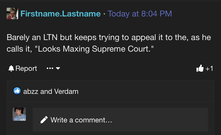Open the Firstname.Lastname username link
Image resolution: width=221 pixels, height=135 pixels.
tap(61, 14)
